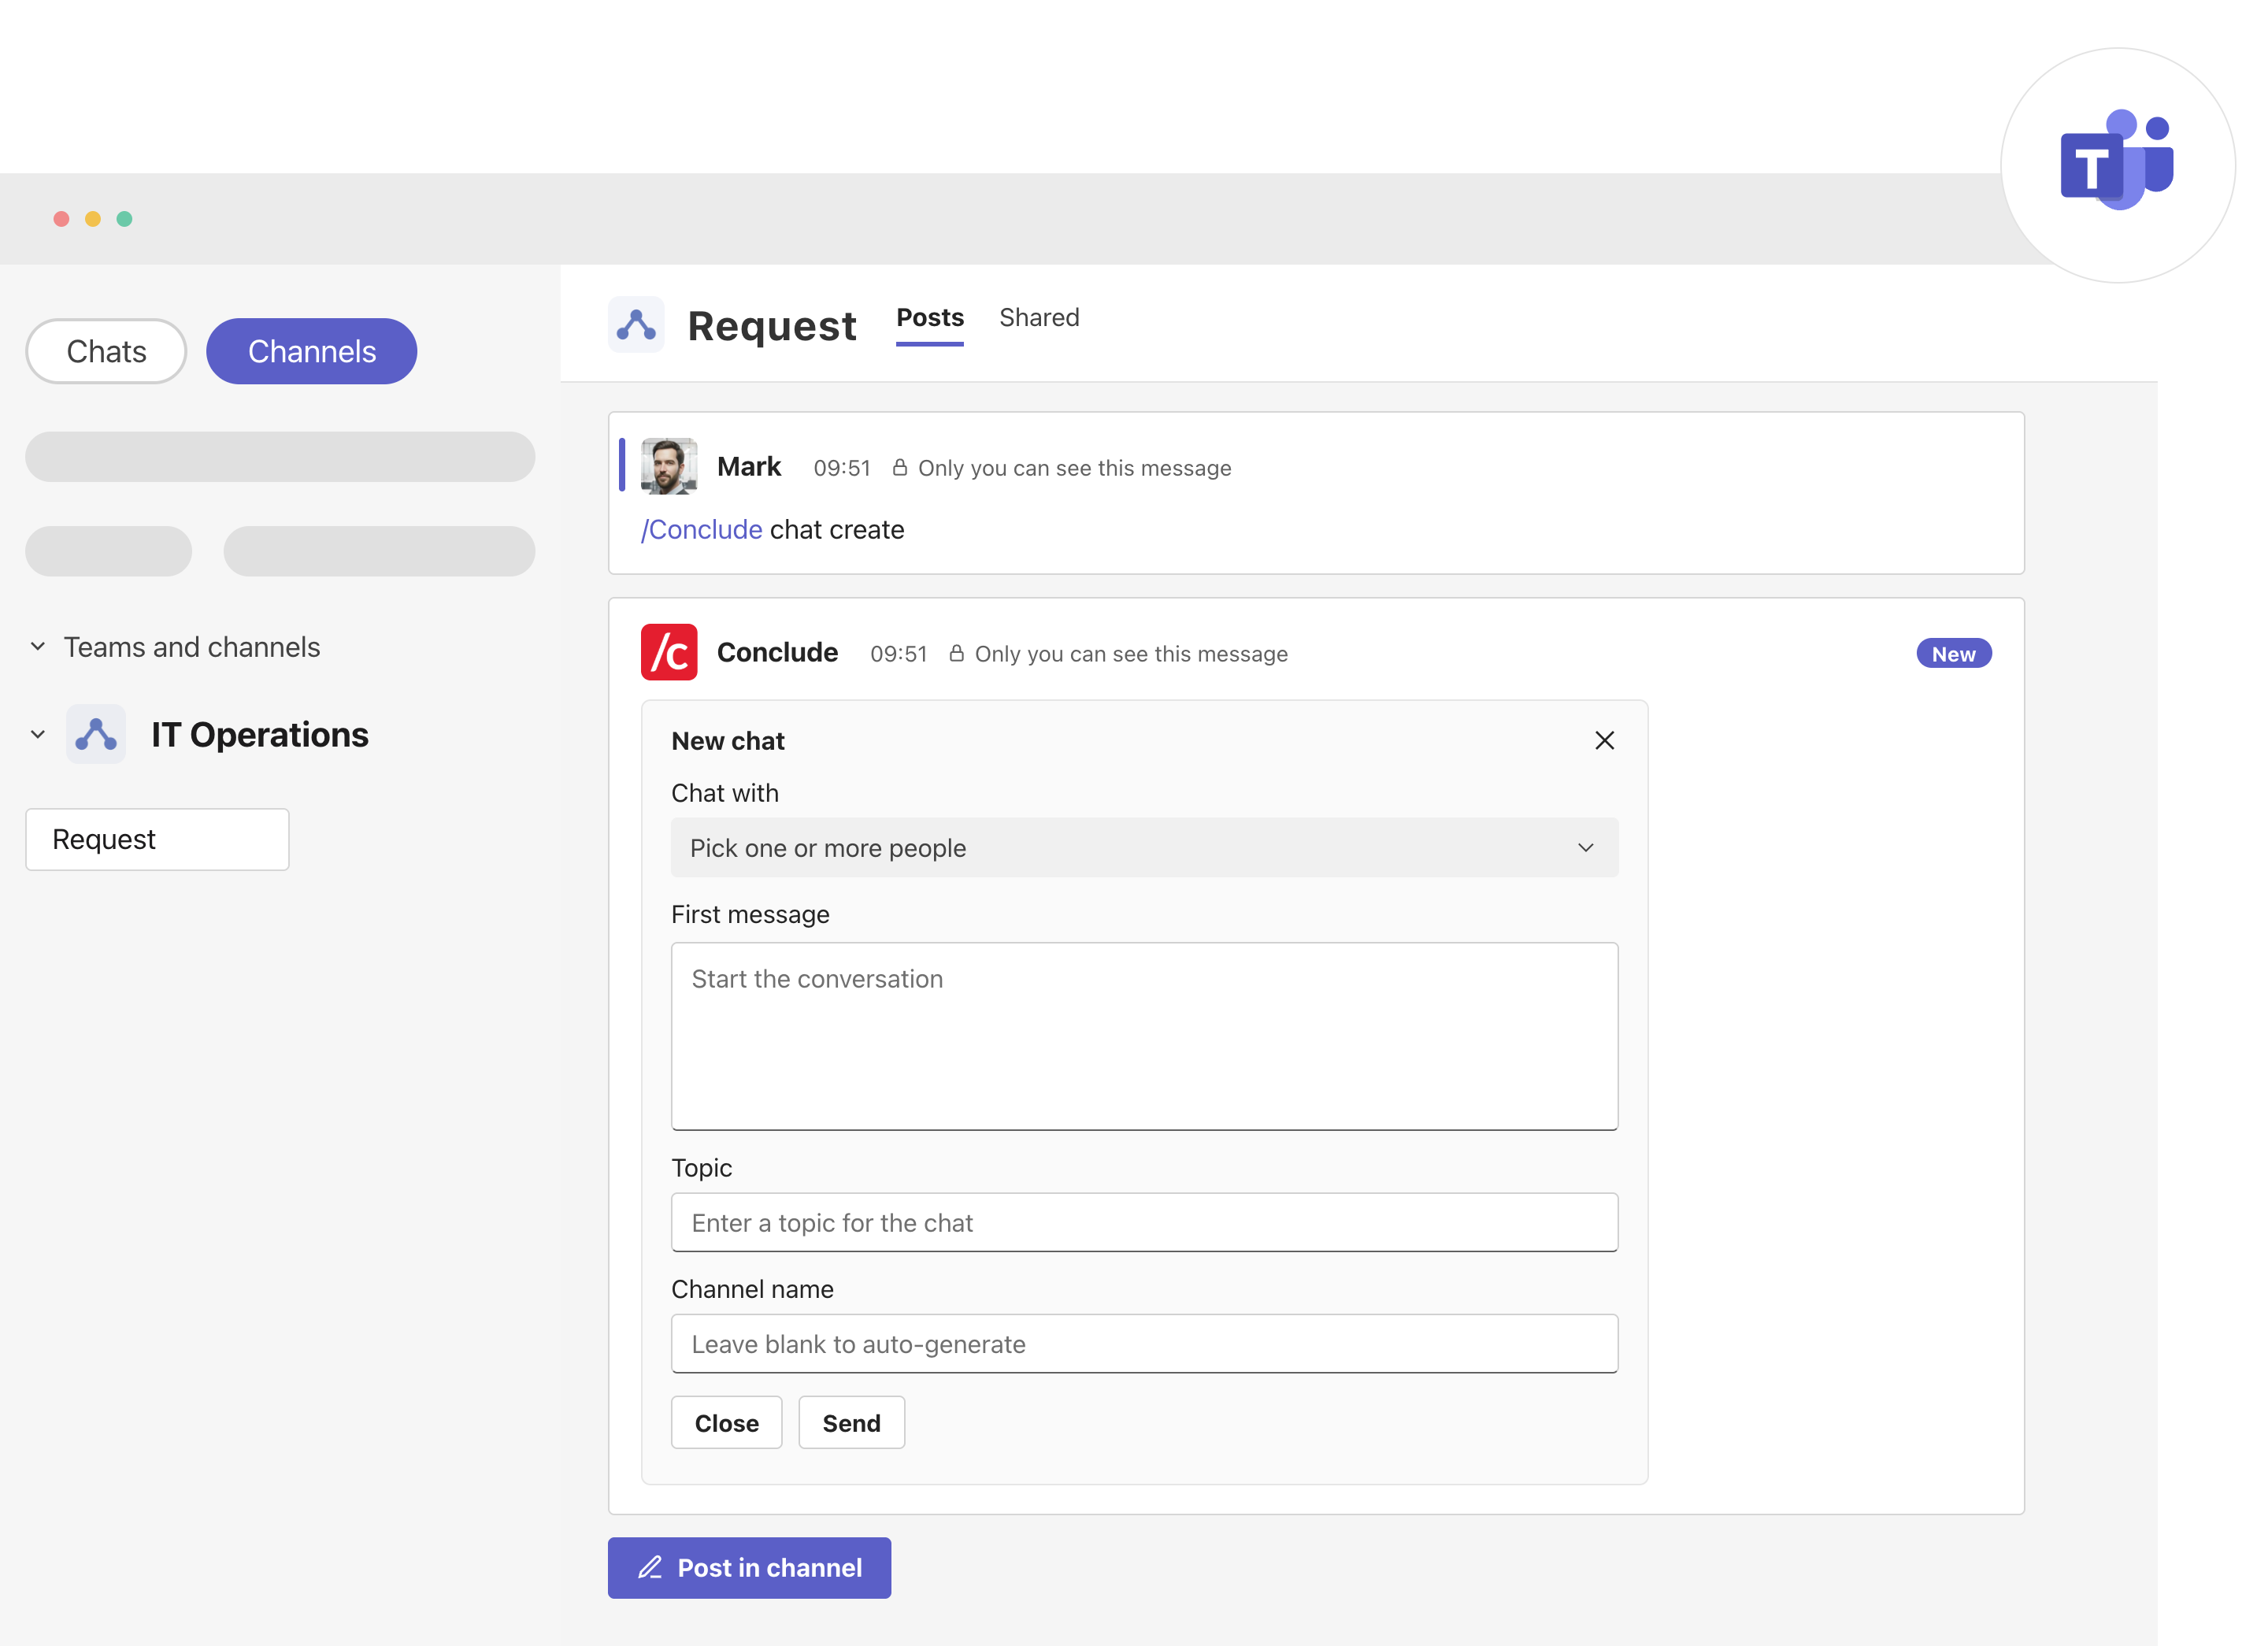Click the 09:51 timestamp on Mark's message

point(841,468)
